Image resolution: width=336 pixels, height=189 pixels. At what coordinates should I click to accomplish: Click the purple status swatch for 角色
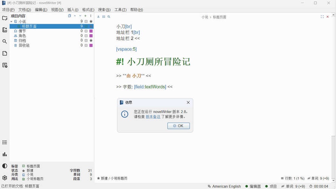[x=91, y=36]
